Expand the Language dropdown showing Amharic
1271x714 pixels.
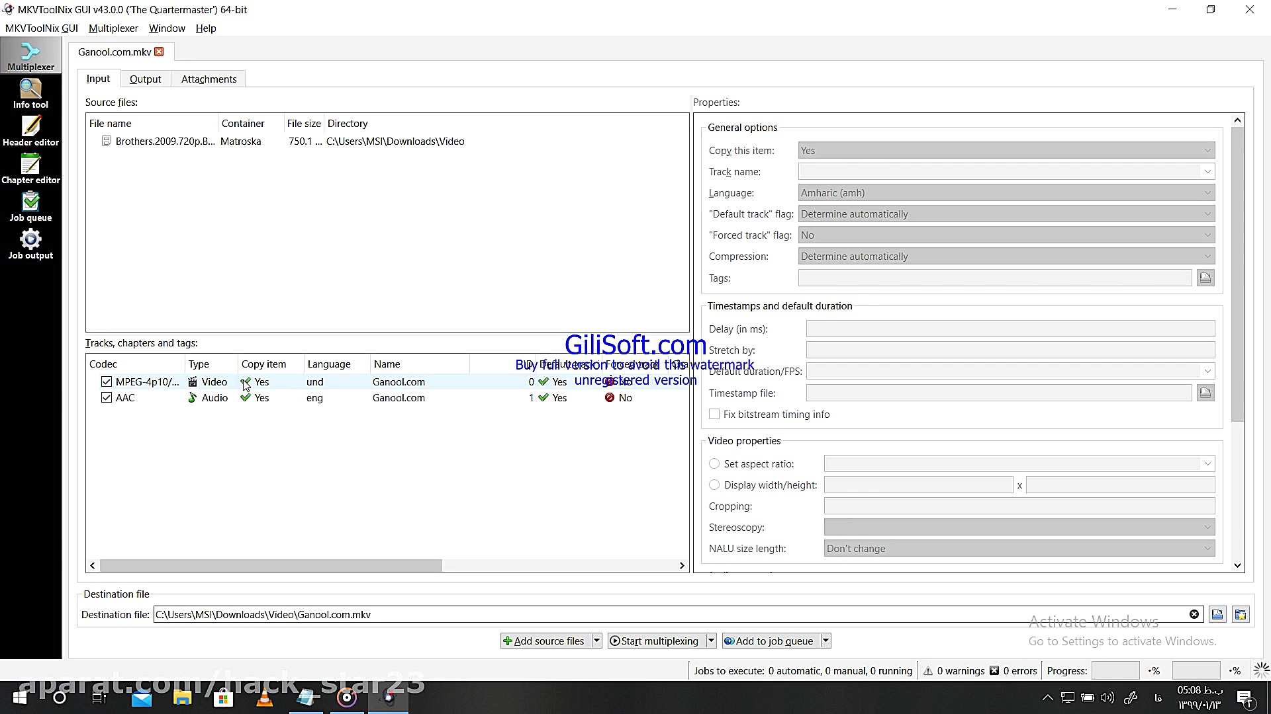pyautogui.click(x=1006, y=193)
